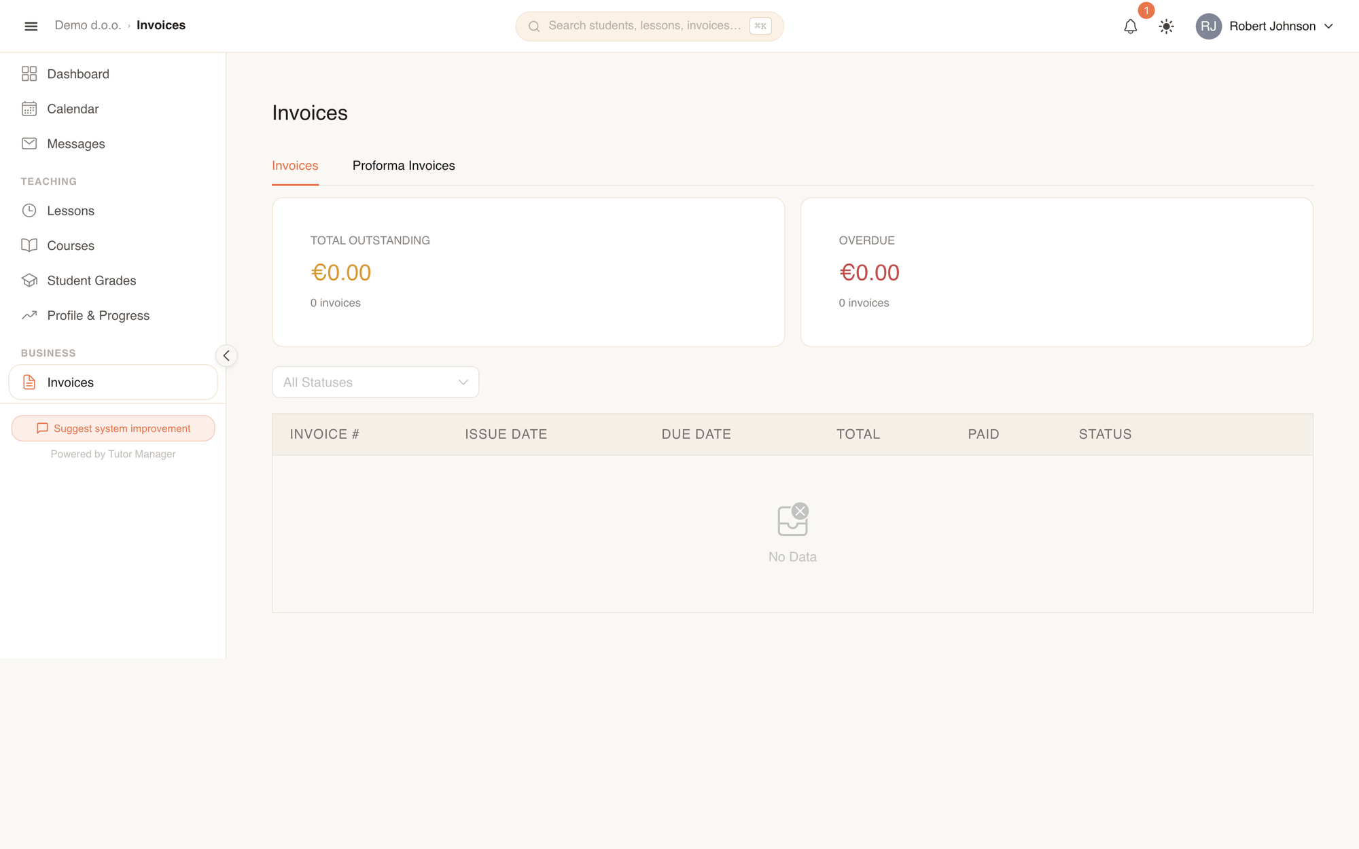This screenshot has height=849, width=1359.
Task: Click the RJ user avatar
Action: [1208, 26]
